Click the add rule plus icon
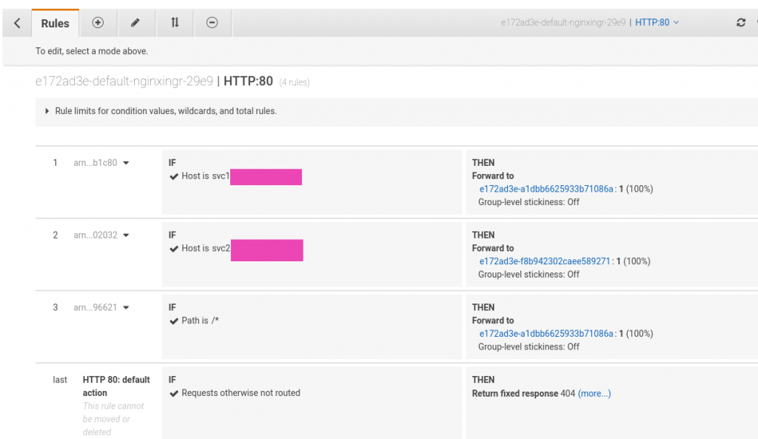The image size is (758, 439). 98,22
